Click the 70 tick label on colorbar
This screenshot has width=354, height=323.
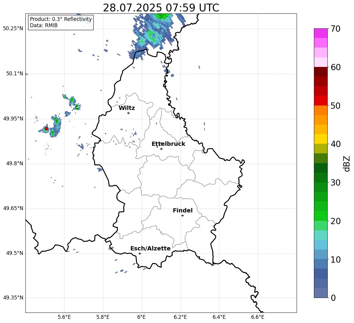coord(335,29)
